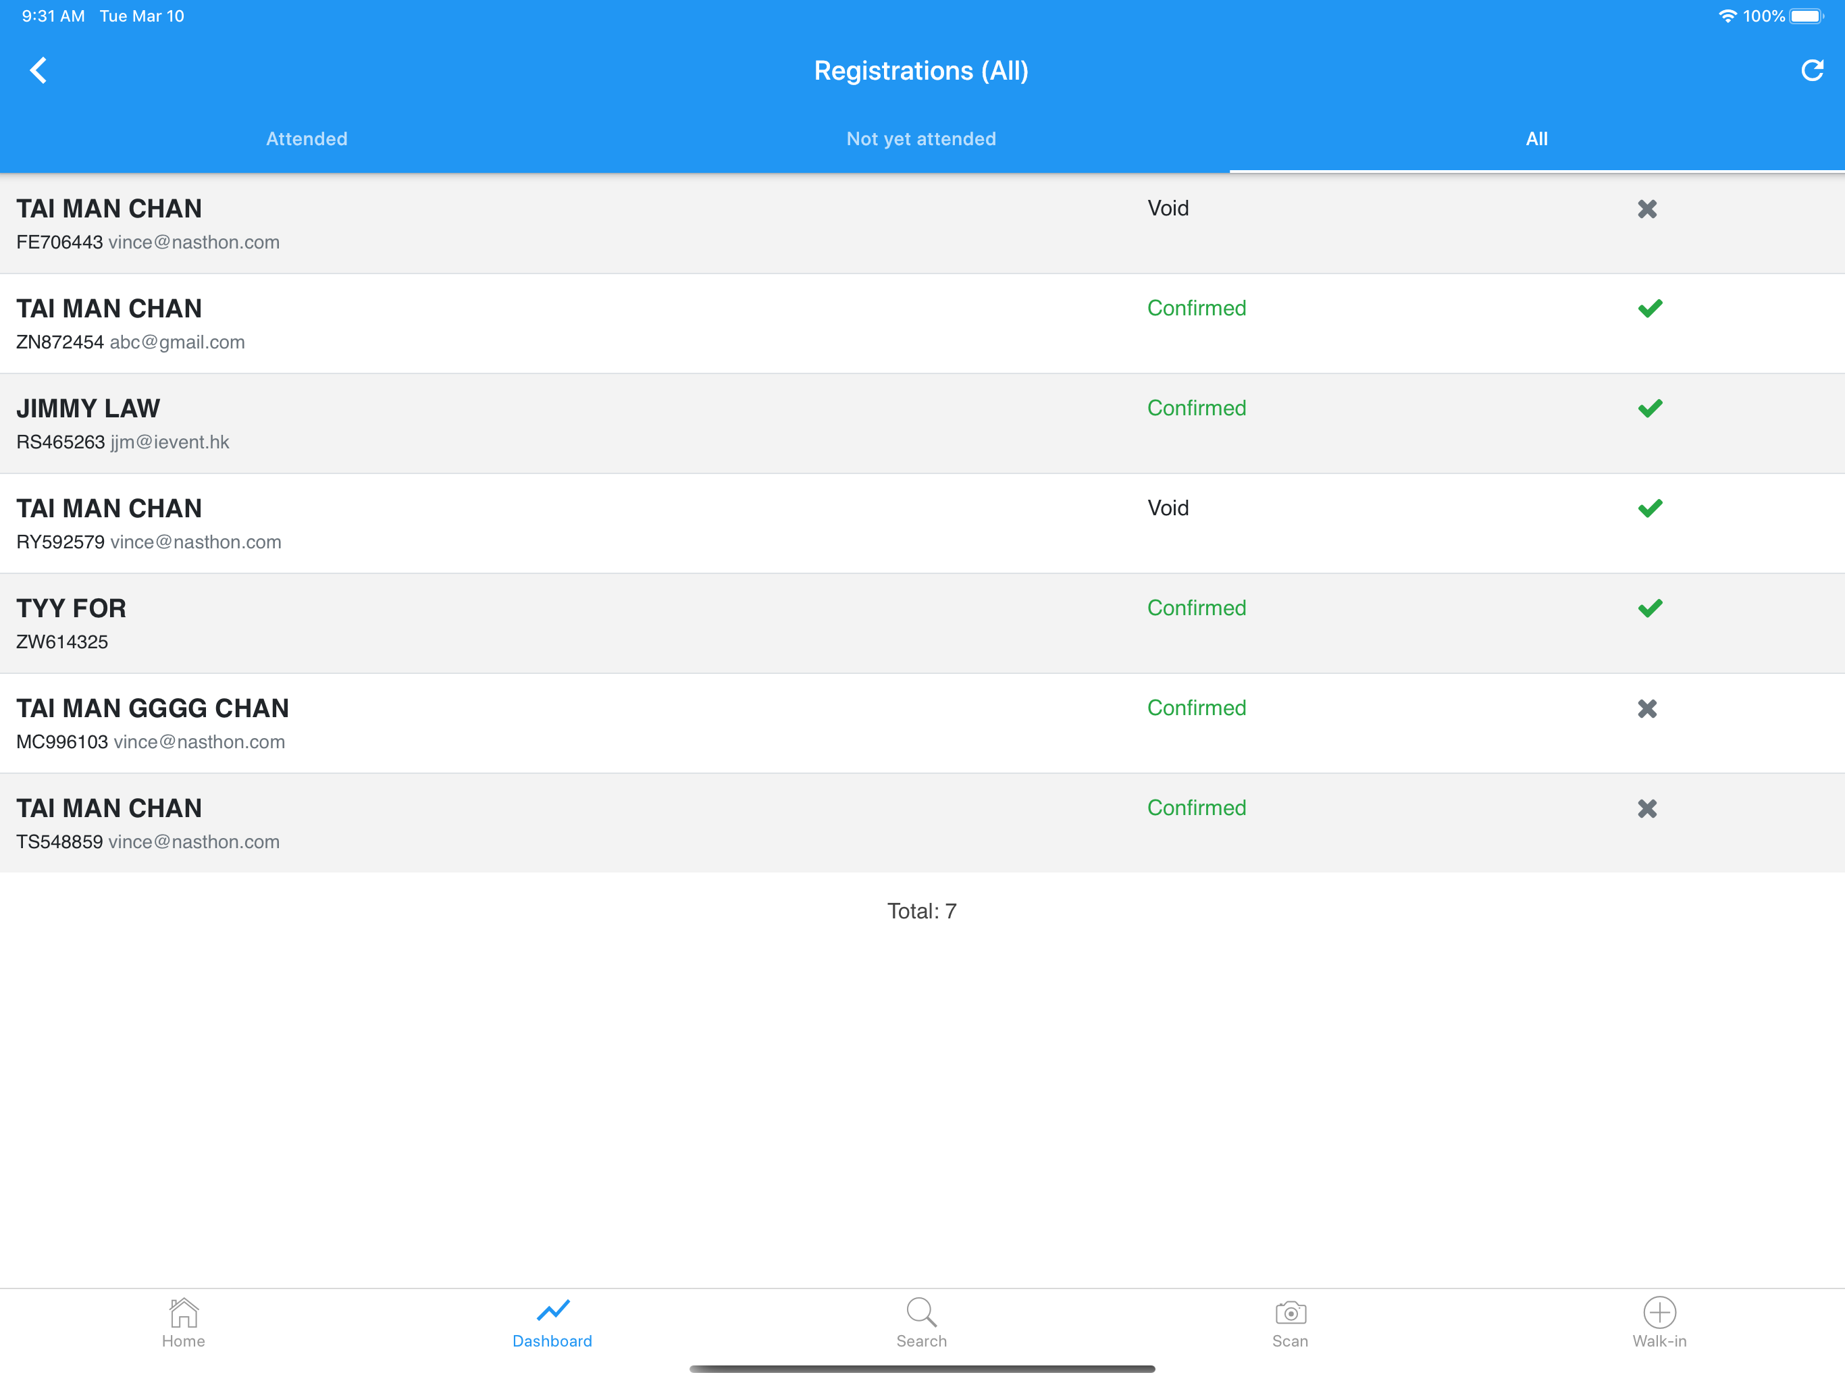Select the Void status for RY592579
The height and width of the screenshot is (1383, 1845).
point(1168,508)
